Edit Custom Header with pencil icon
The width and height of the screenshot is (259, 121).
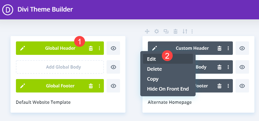pyautogui.click(x=154, y=48)
